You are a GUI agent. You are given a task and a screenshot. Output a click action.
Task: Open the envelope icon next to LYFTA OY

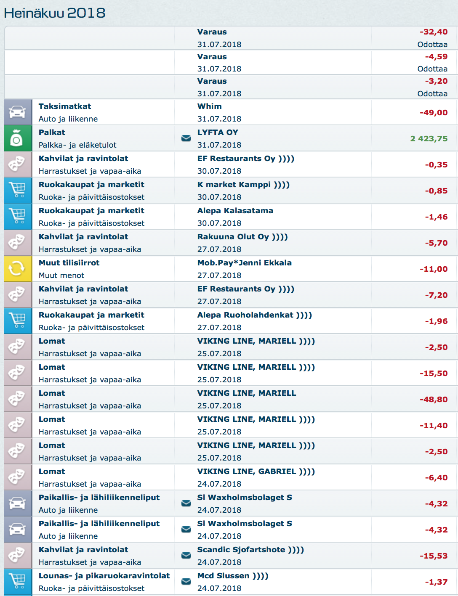click(186, 138)
